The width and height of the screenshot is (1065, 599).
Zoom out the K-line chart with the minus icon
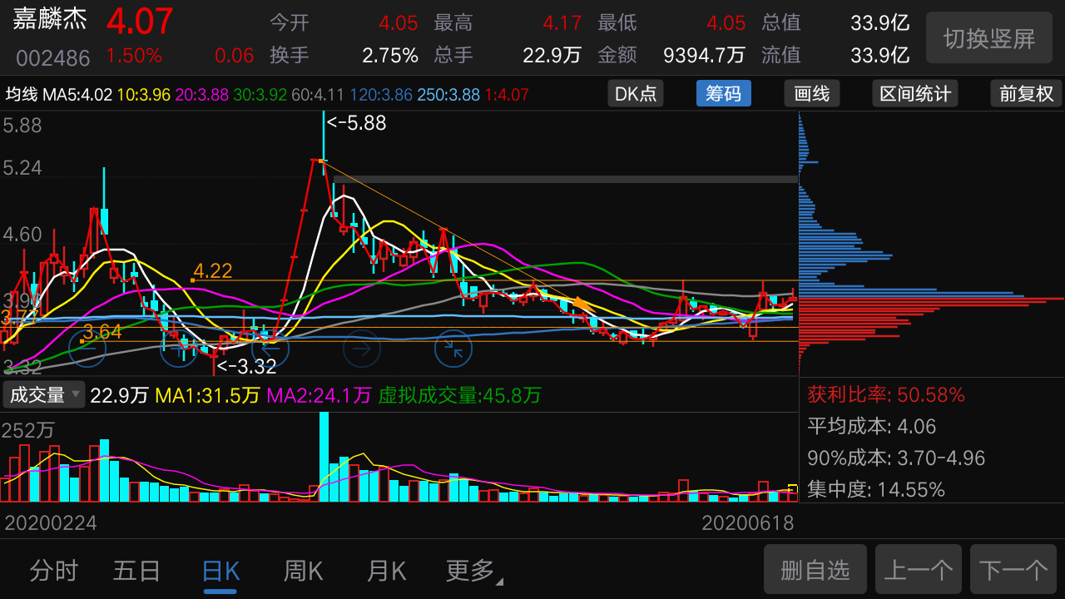click(87, 349)
